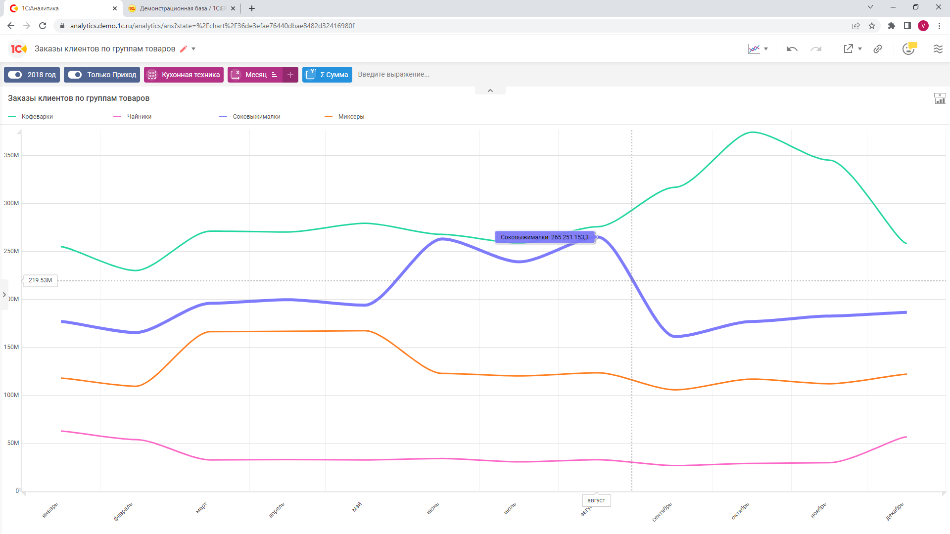Click the 350M y-axis label
Image resolution: width=950 pixels, height=534 pixels.
(11, 155)
